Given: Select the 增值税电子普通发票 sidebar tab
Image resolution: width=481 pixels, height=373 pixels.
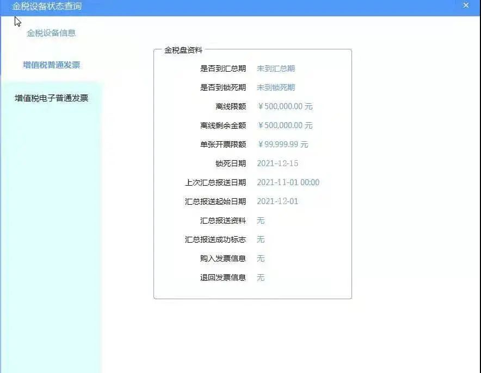Looking at the screenshot, I should pyautogui.click(x=51, y=98).
